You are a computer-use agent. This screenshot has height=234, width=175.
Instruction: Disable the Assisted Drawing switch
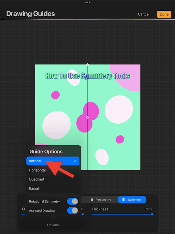pyautogui.click(x=72, y=211)
